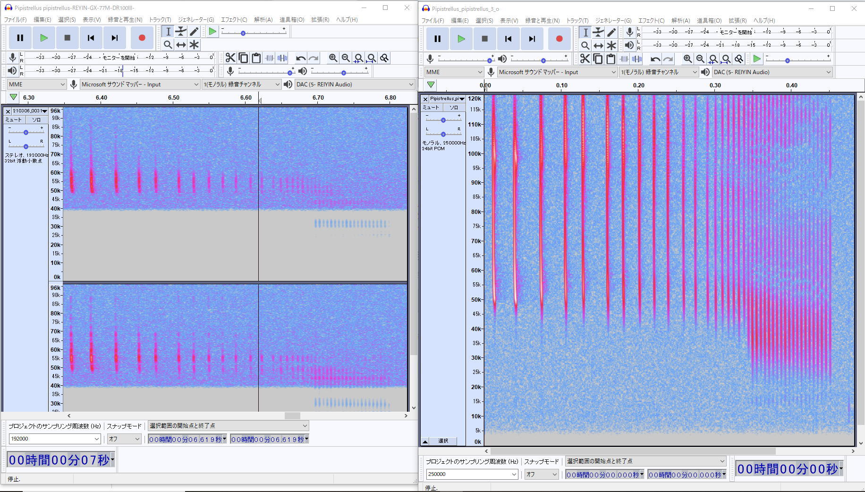
Task: Click Skip to Start in left window
Action: pos(91,38)
